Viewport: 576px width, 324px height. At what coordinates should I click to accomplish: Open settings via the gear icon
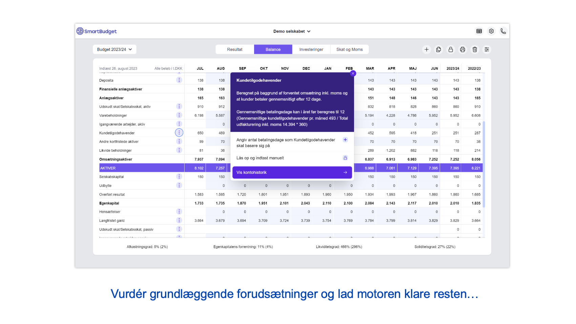(491, 31)
